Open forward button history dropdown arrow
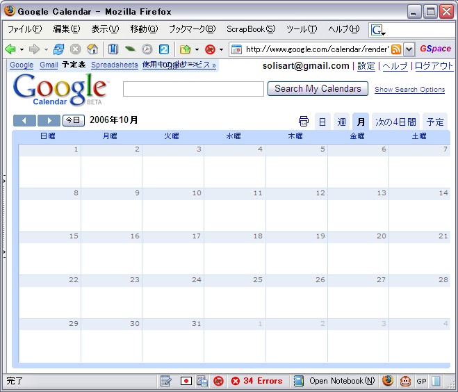The height and width of the screenshot is (392, 458). [46, 49]
